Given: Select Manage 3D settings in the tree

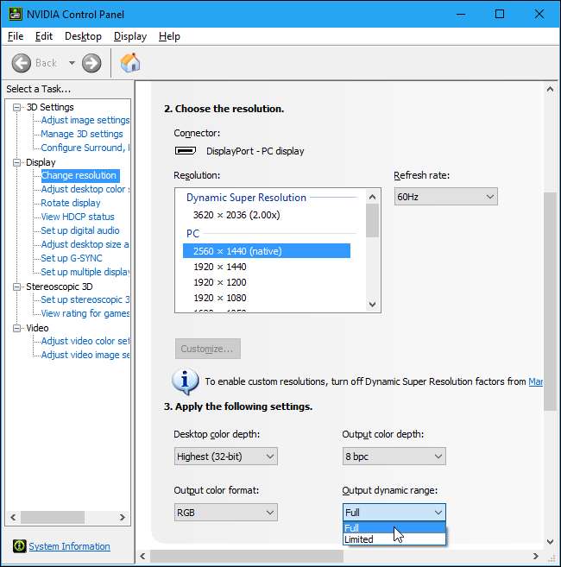Looking at the screenshot, I should pyautogui.click(x=82, y=134).
